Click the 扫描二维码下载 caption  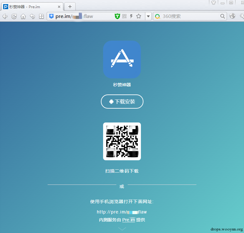coord(122,171)
